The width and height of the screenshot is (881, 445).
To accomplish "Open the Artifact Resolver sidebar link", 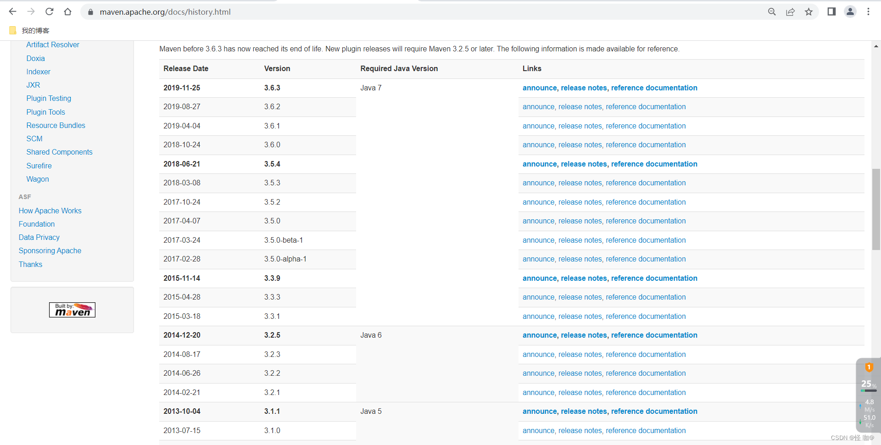I will [53, 44].
